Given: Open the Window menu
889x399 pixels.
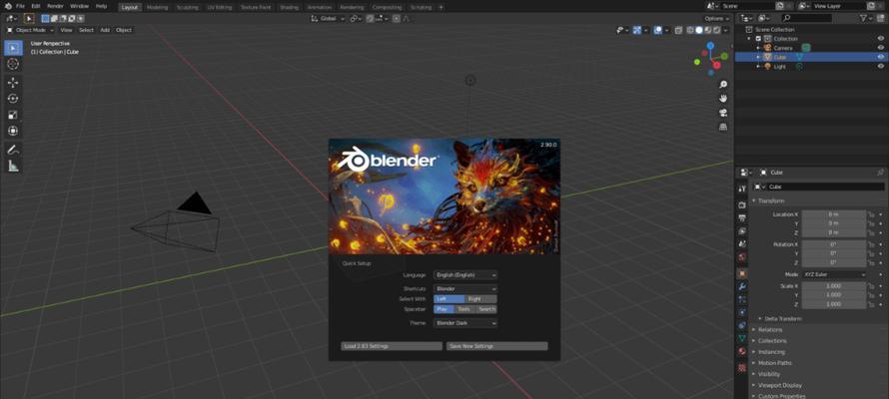Looking at the screenshot, I should [79, 6].
